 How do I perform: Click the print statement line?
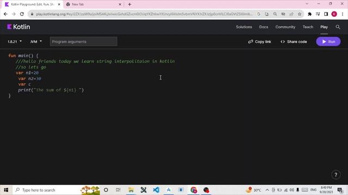[51, 90]
